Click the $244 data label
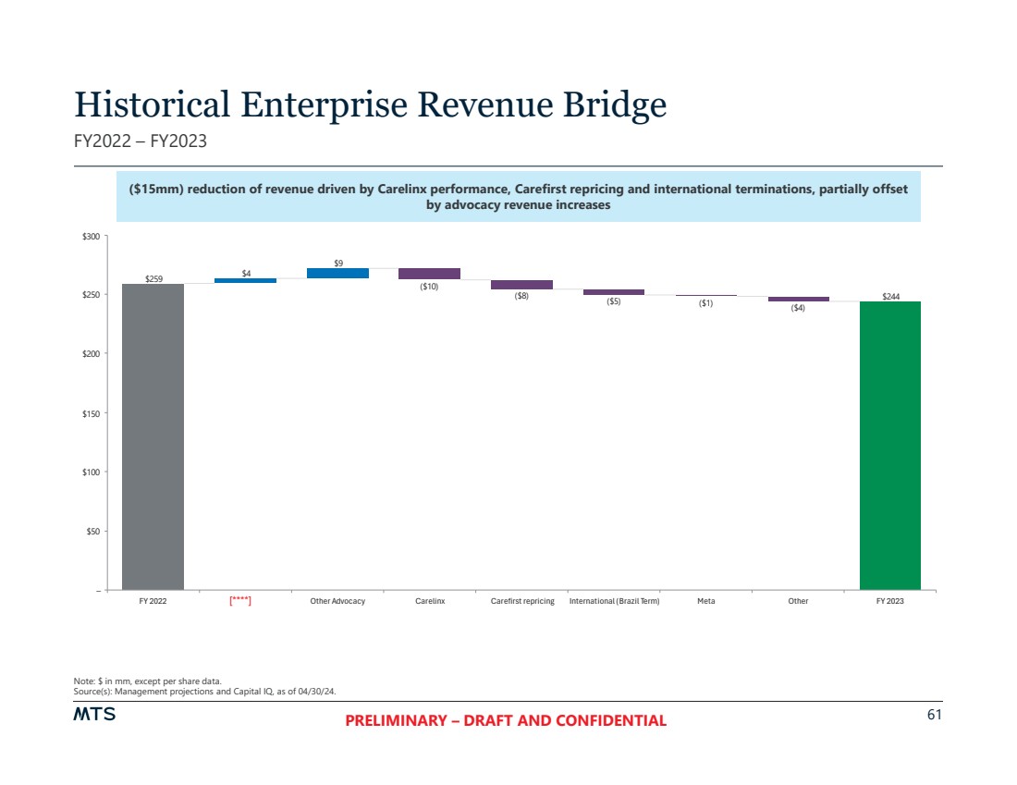Screen dimensions: 1017x785 [890, 296]
